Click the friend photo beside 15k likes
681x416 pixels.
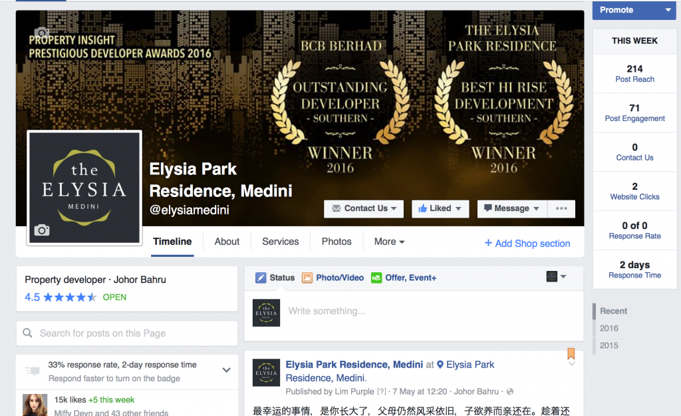tap(35, 405)
